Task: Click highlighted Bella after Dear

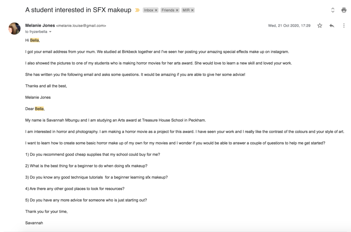Action: [39, 109]
